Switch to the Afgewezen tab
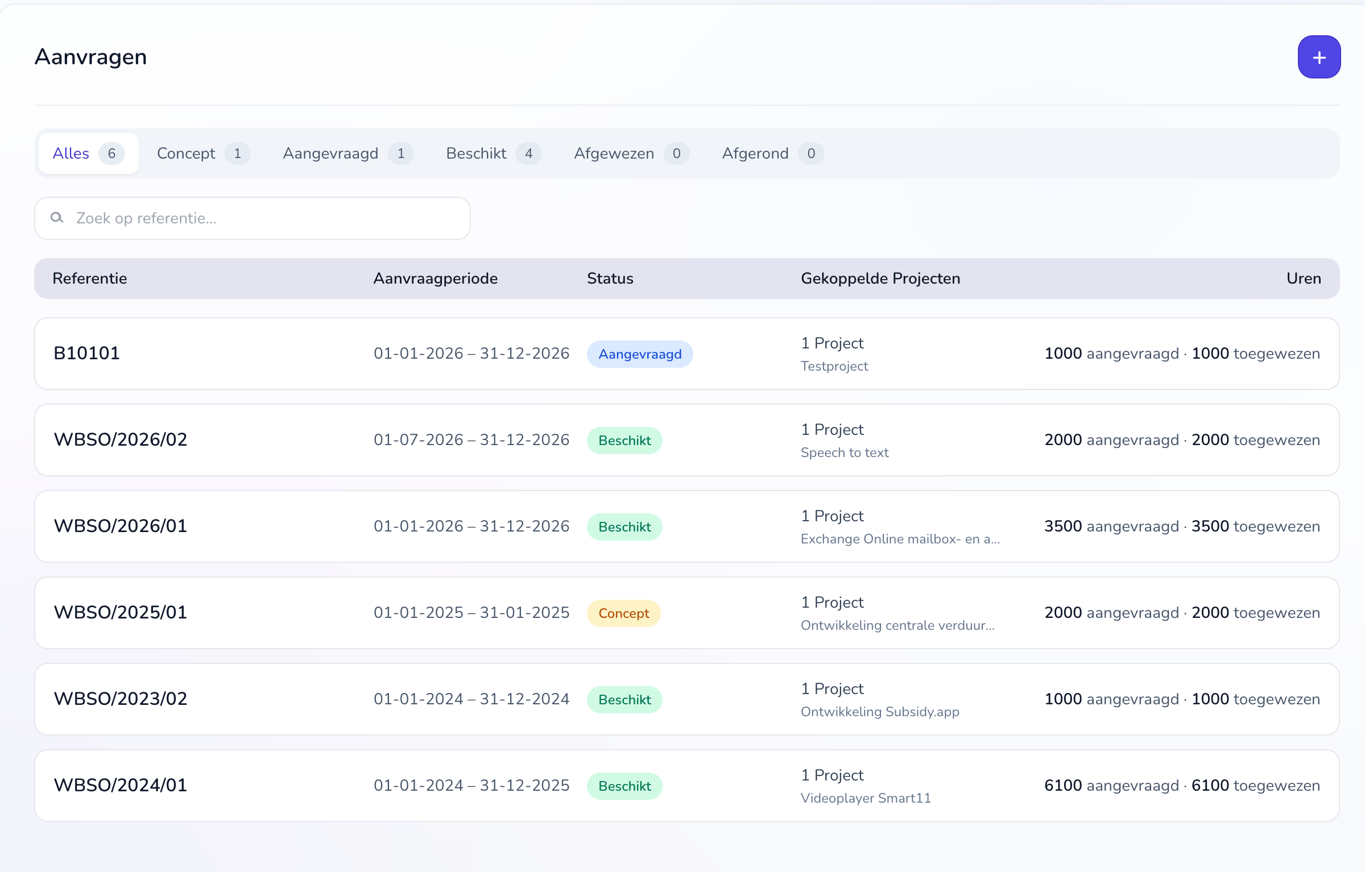 631,153
